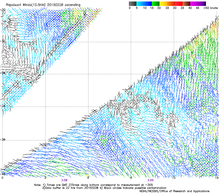
Task: Click the '40' legend tick label
Action: pyautogui.click(x=190, y=8)
